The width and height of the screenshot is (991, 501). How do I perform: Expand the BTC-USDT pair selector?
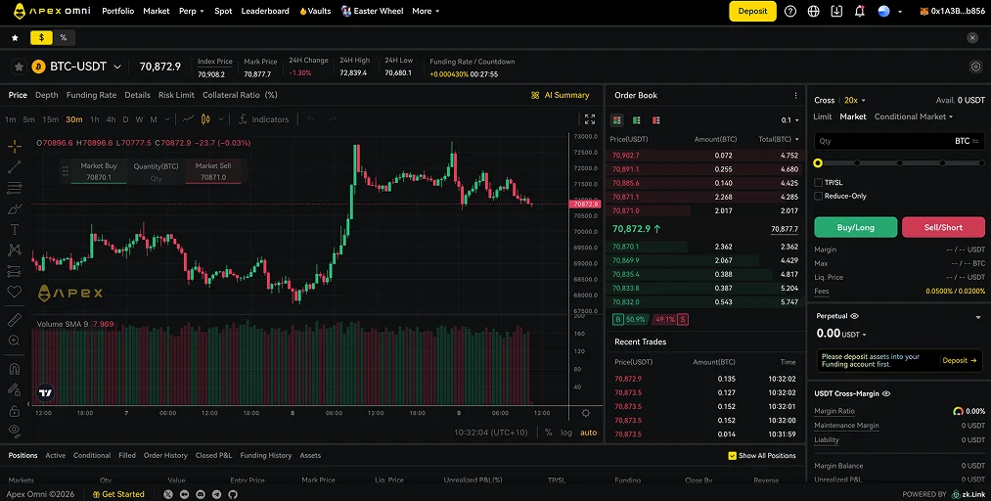click(x=117, y=67)
